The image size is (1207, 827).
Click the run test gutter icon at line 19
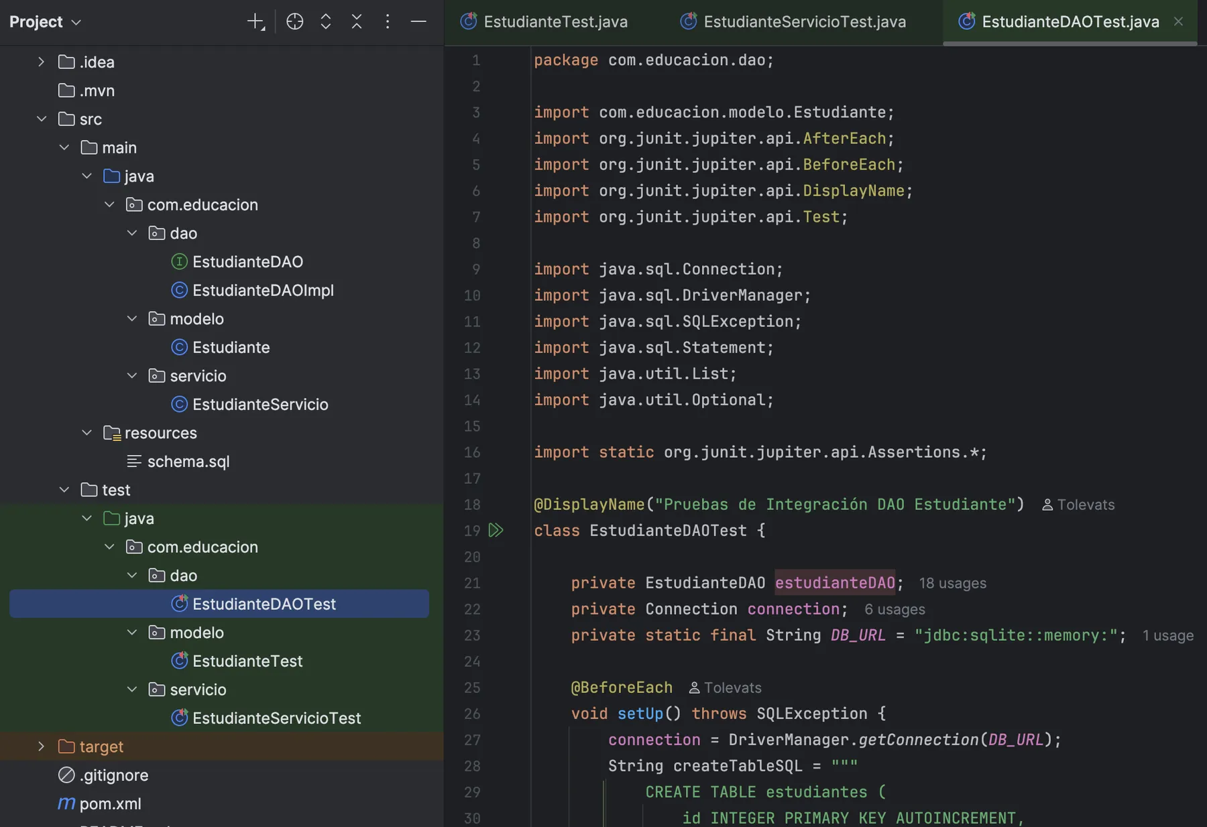click(x=496, y=531)
